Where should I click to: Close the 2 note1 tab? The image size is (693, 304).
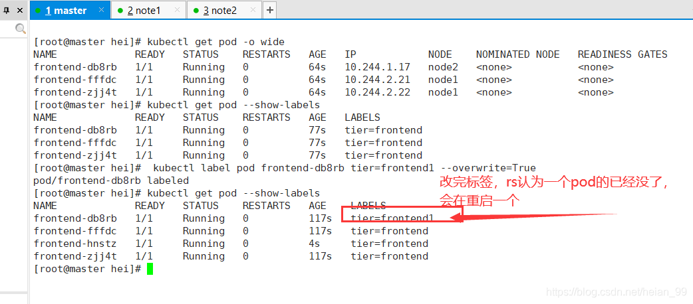point(177,10)
